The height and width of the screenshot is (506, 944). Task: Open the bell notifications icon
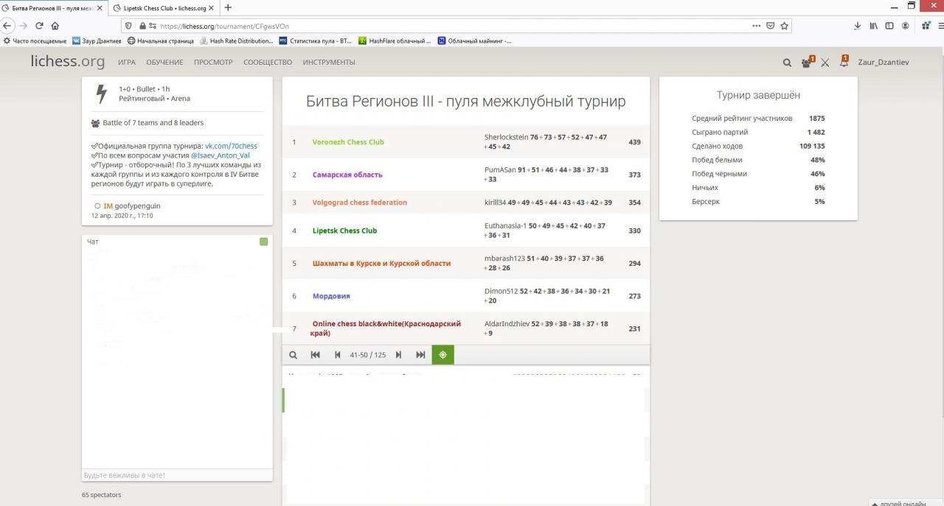tap(844, 62)
